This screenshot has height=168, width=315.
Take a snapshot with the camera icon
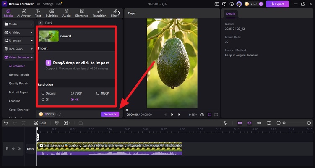202,115
